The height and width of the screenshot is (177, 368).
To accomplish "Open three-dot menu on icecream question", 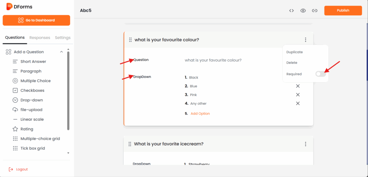I will pos(305,144).
